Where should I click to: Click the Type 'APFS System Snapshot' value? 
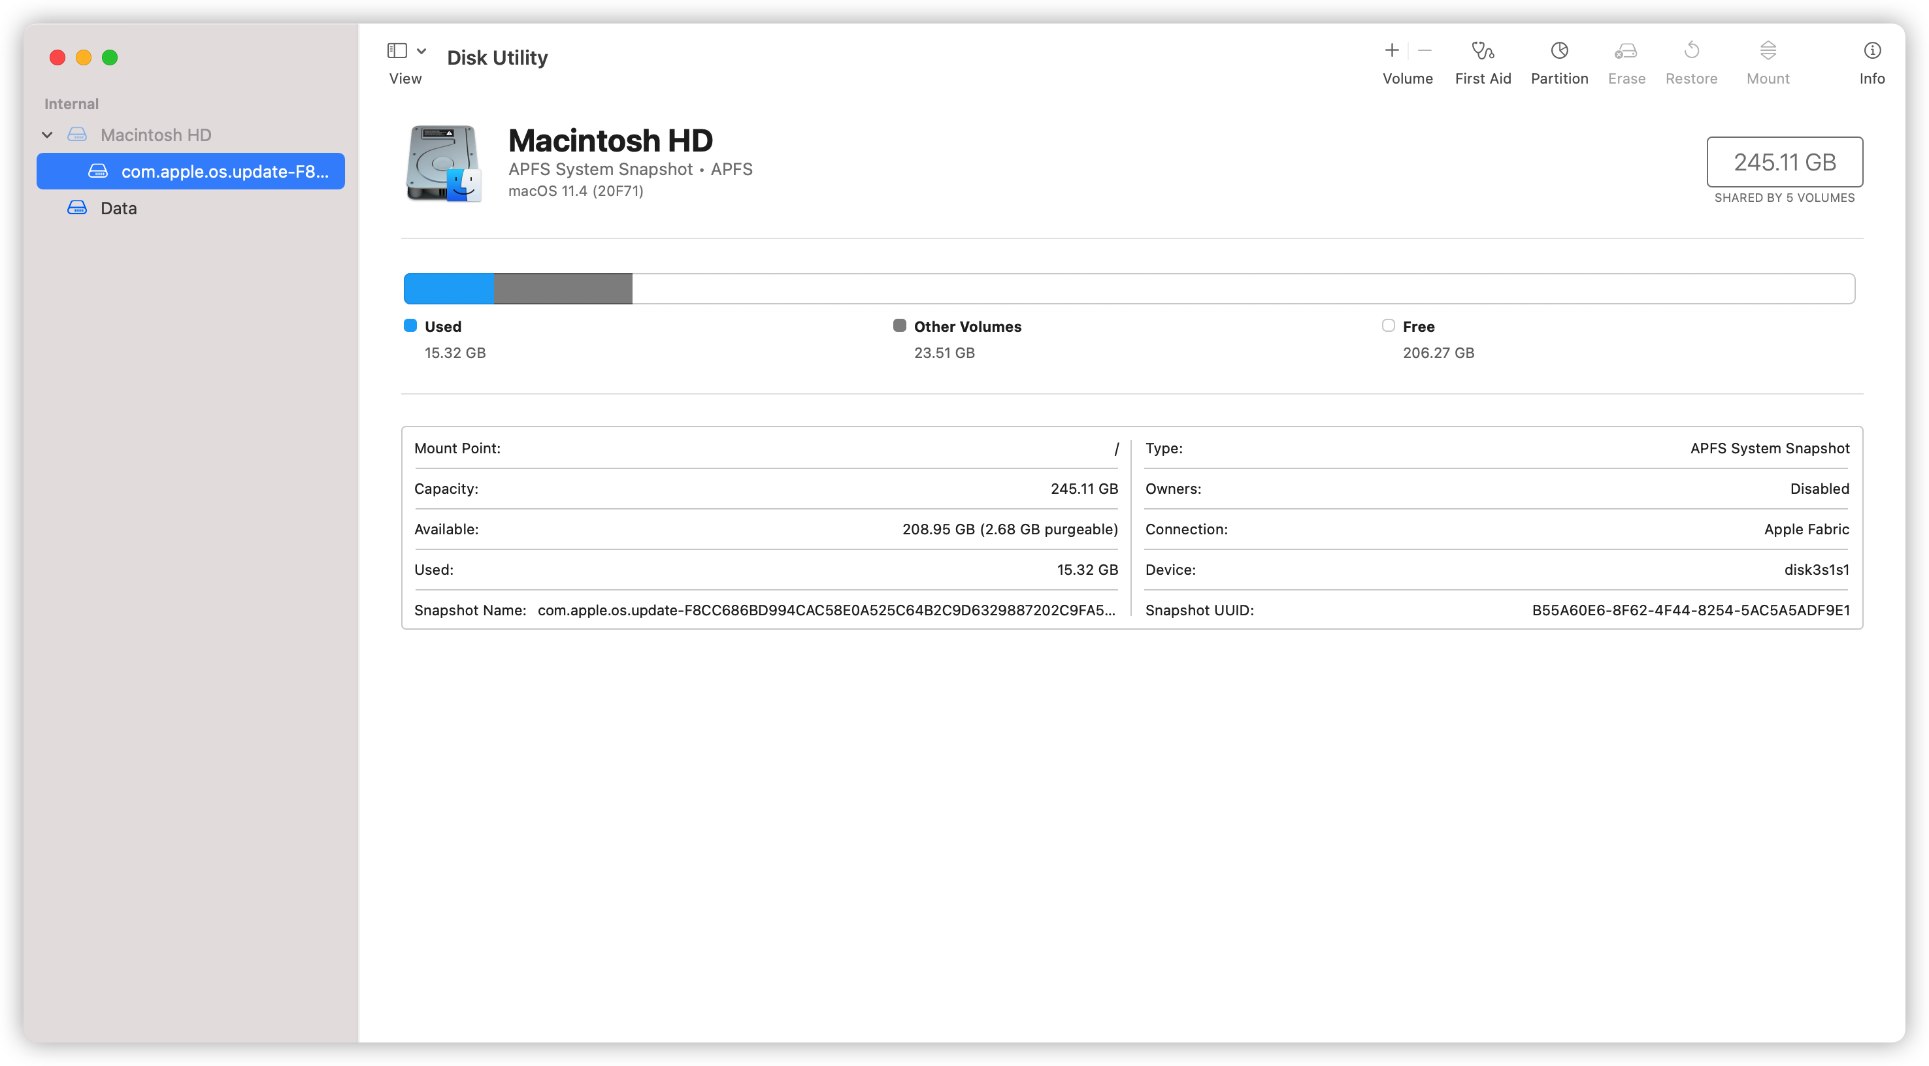click(x=1769, y=448)
